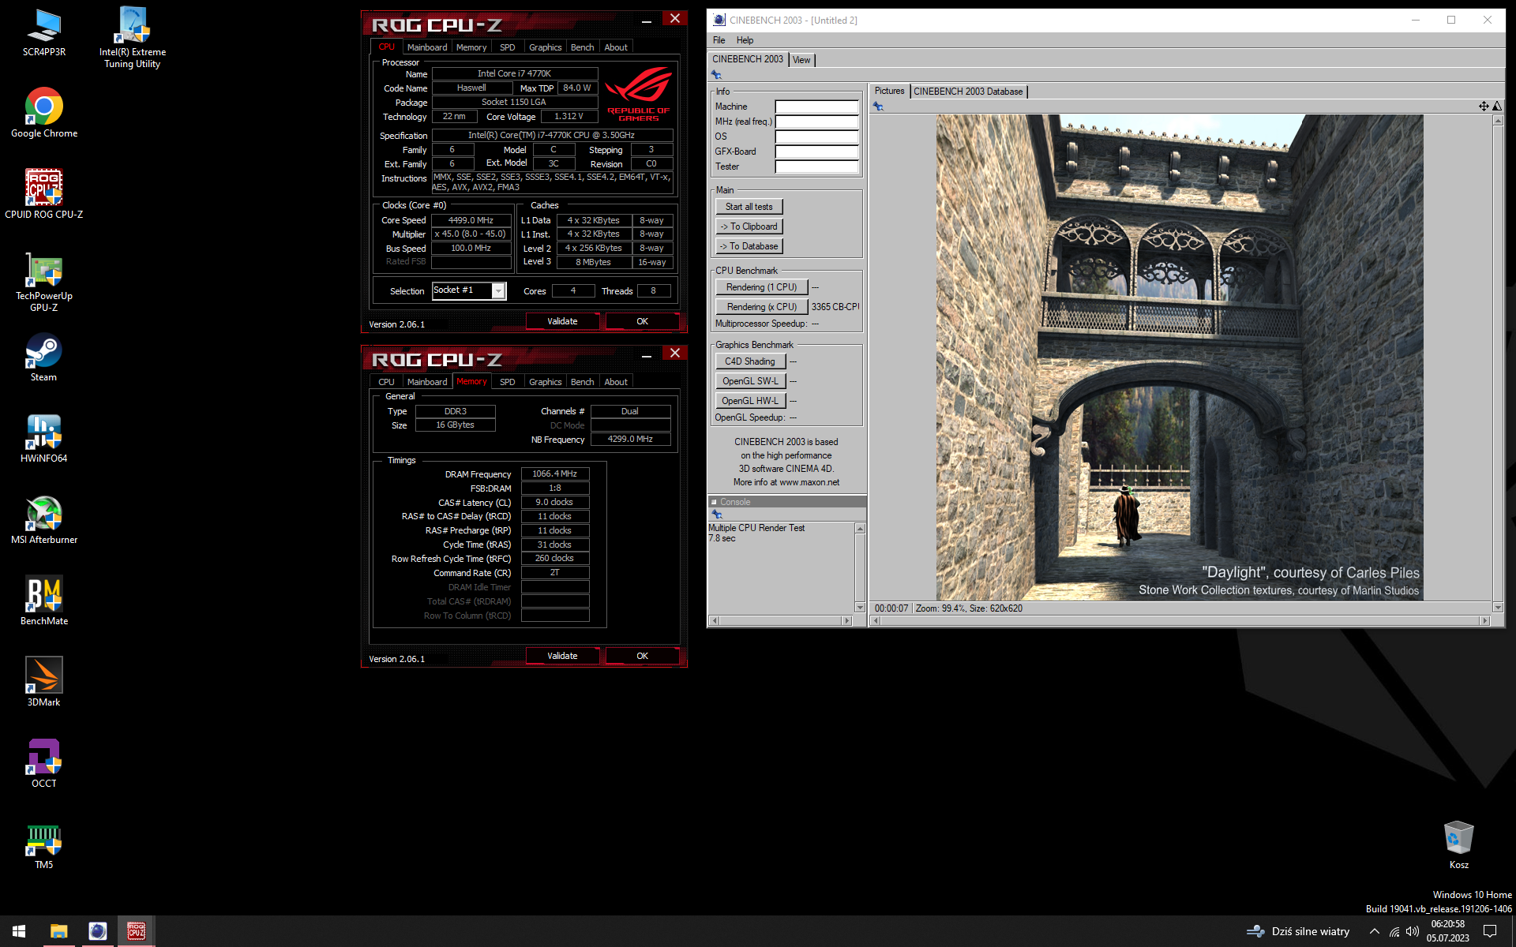1516x947 pixels.
Task: Click To Clipboard button
Action: click(x=749, y=226)
